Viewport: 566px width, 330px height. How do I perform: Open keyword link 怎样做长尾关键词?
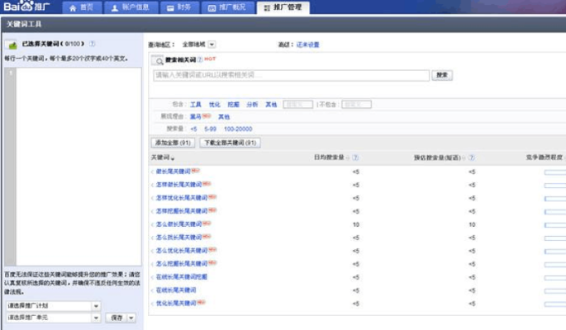[178, 185]
